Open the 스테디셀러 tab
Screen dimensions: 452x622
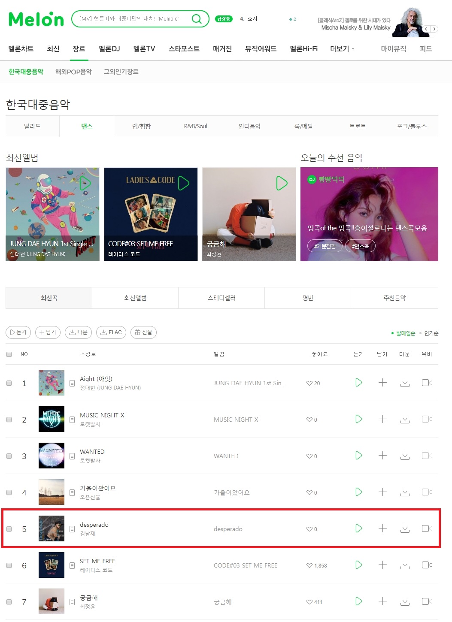(x=221, y=298)
